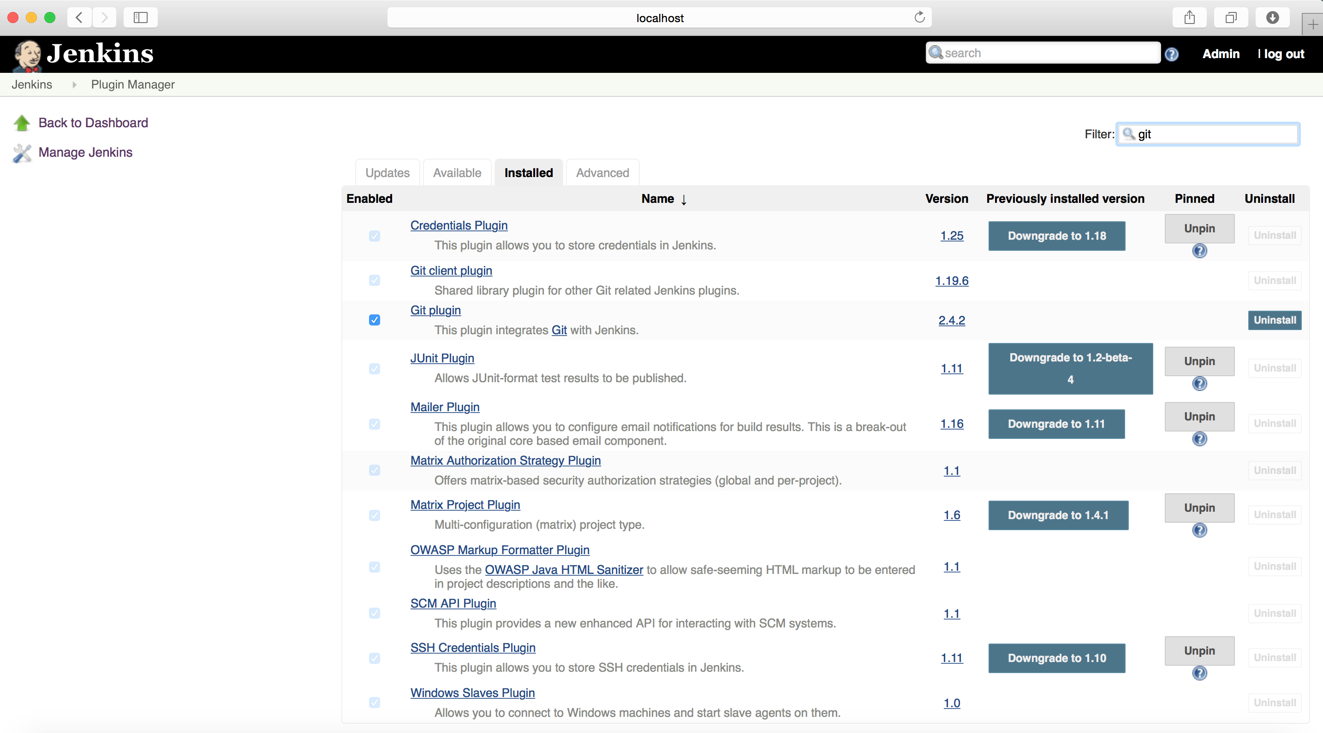Open SCM API Plugin link
This screenshot has width=1323, height=733.
coord(453,603)
